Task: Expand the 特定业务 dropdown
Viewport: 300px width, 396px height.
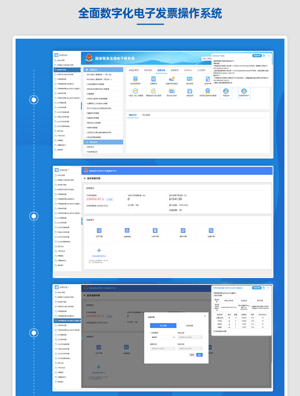Action: pos(190,337)
